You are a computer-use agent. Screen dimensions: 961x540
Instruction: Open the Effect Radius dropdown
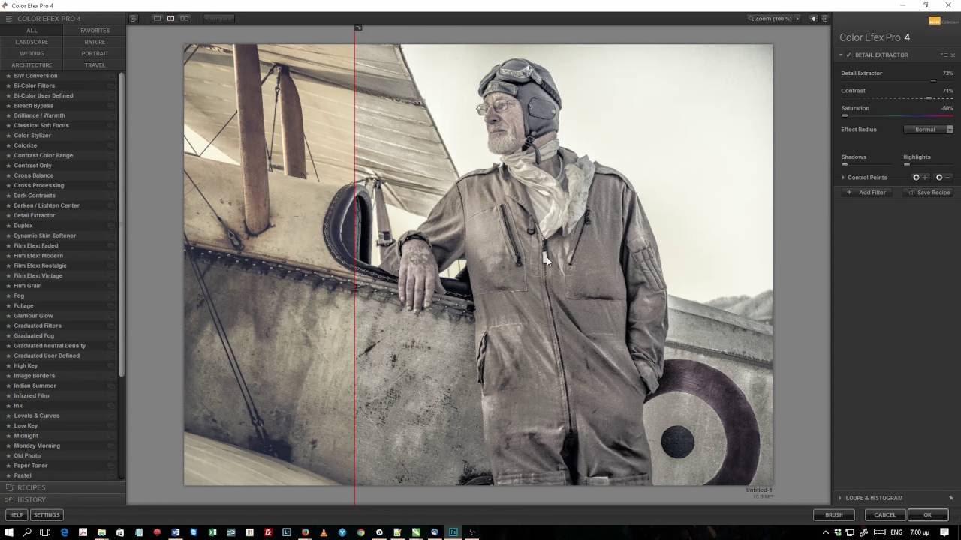click(929, 130)
